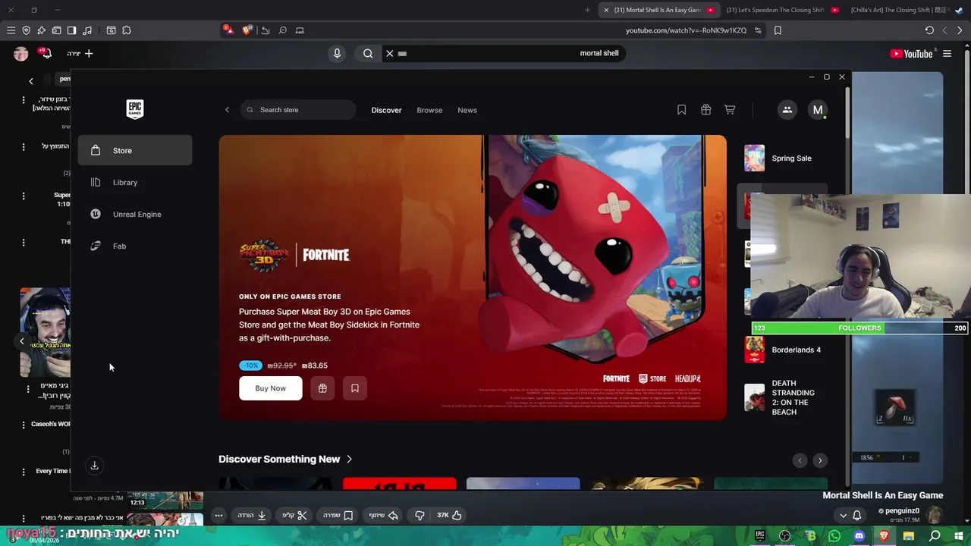Switch to the Discover tab
This screenshot has height=546, width=971.
386,110
